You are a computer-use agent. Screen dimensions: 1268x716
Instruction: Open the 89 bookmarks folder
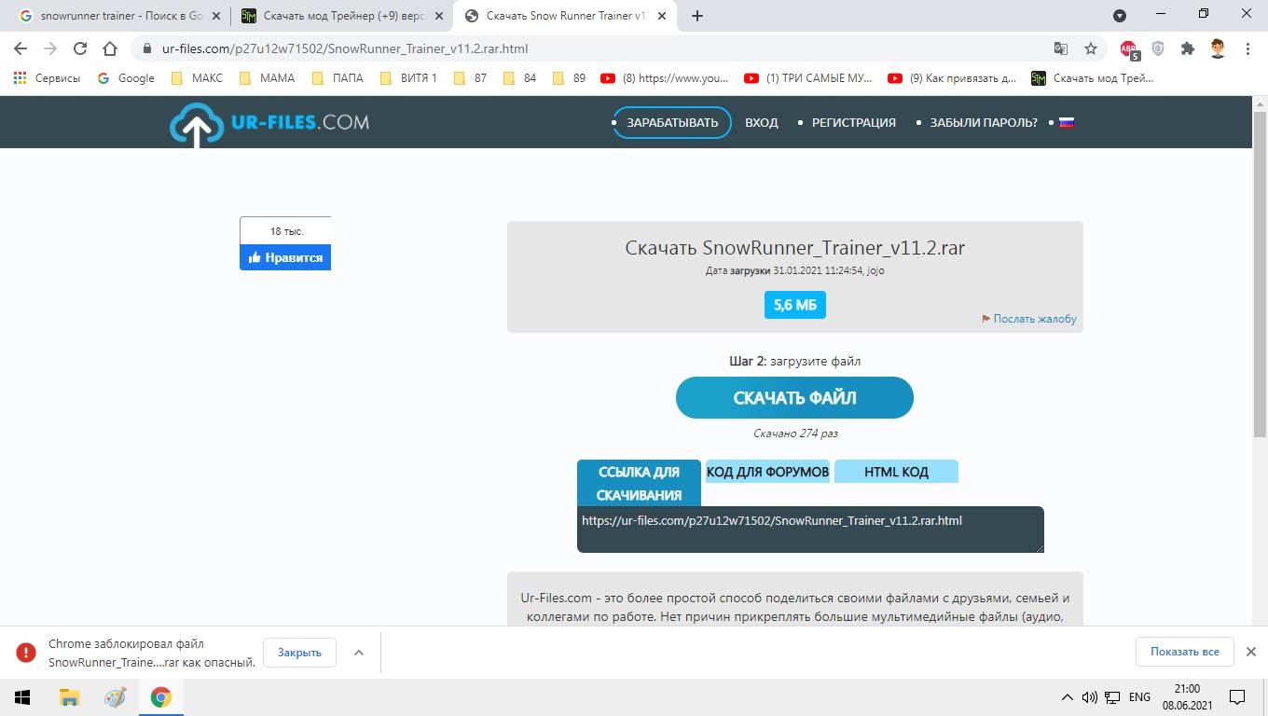(569, 78)
